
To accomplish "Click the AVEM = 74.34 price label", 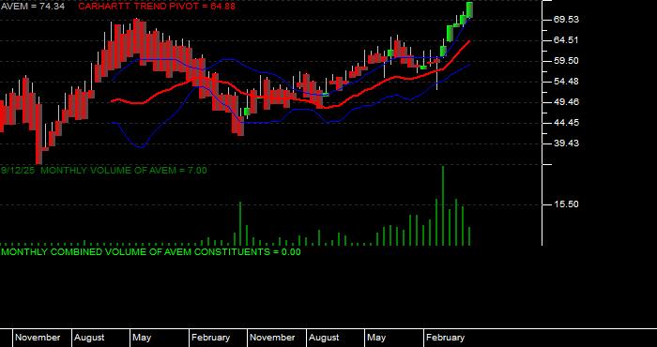I will 33,7.
